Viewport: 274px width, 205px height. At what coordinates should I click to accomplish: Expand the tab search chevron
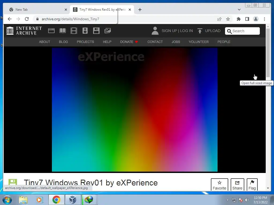pos(239,10)
